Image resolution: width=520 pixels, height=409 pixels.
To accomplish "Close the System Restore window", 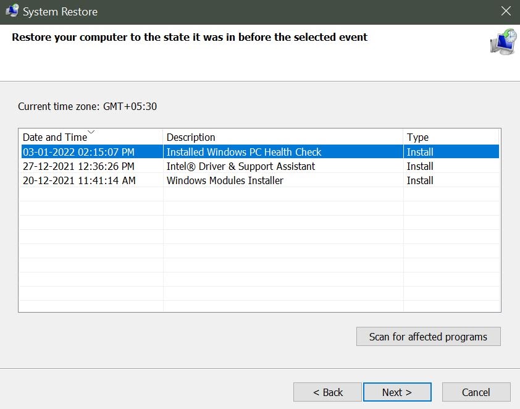I will point(506,11).
